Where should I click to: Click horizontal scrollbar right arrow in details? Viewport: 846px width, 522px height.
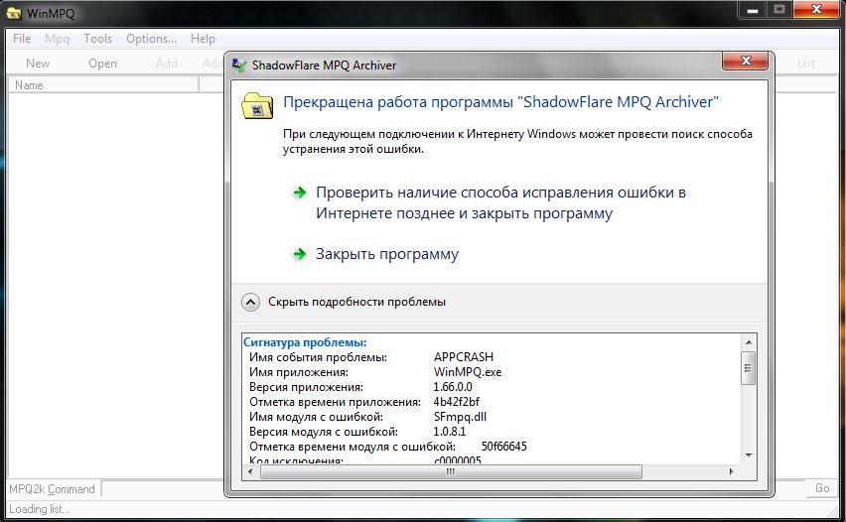[x=731, y=471]
